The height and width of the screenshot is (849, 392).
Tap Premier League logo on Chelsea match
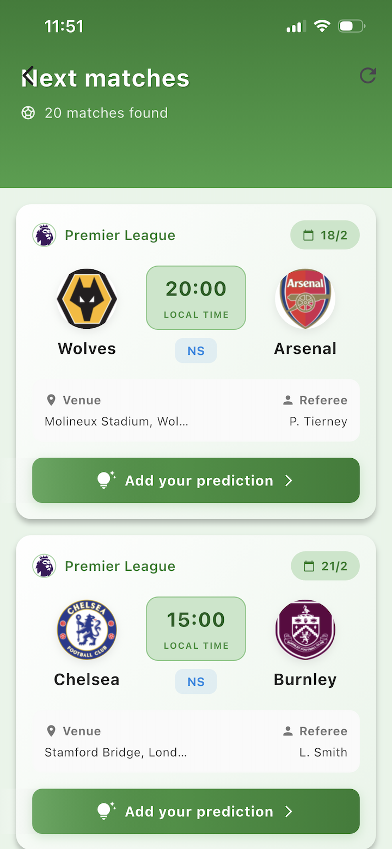click(x=44, y=566)
